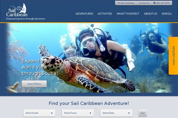
Task: Open the Request Info side tab
Action: (173, 56)
